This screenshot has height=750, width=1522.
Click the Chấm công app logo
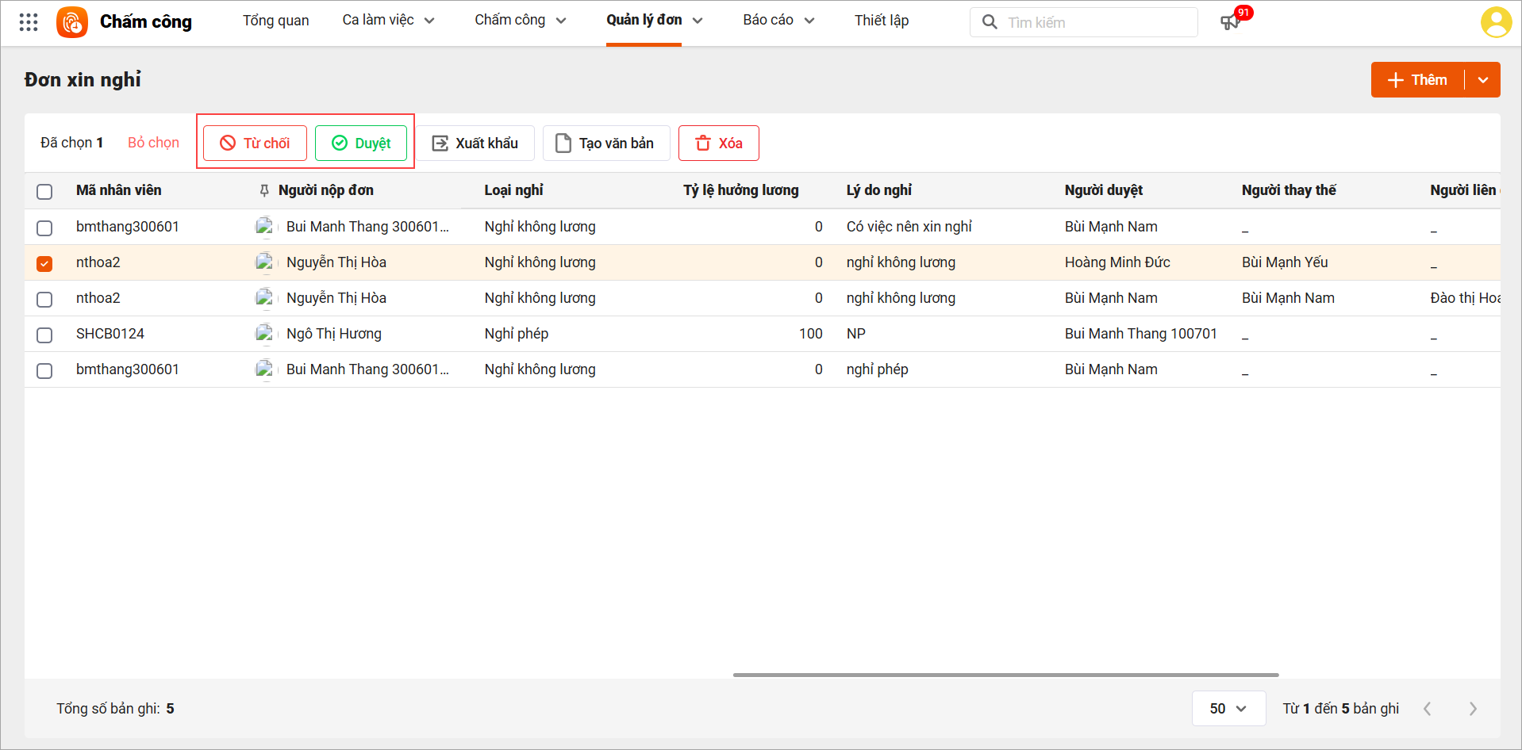(72, 22)
